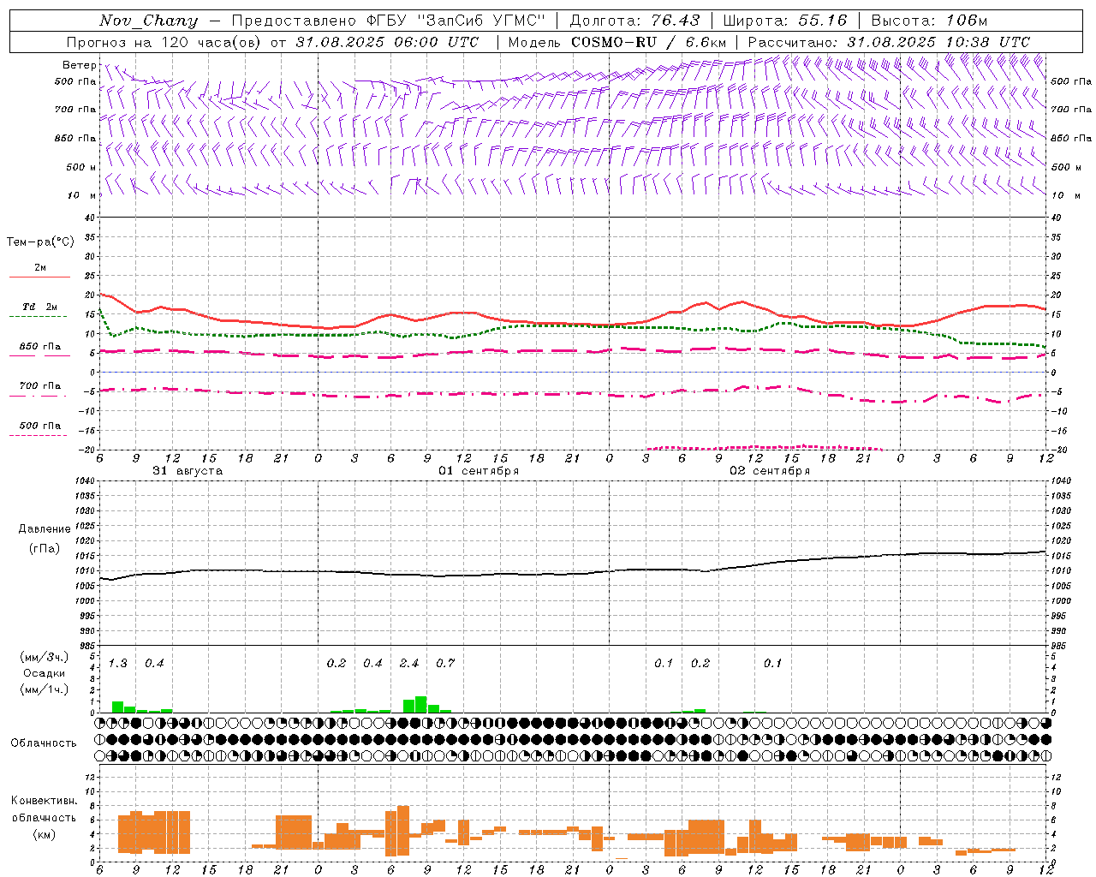This screenshot has height=877, width=1096.
Task: Click the model name COSMO-RU / 6.6км
Action: click(x=648, y=42)
